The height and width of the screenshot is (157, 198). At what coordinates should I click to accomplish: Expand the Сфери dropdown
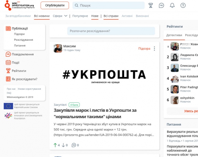[x=60, y=16]
